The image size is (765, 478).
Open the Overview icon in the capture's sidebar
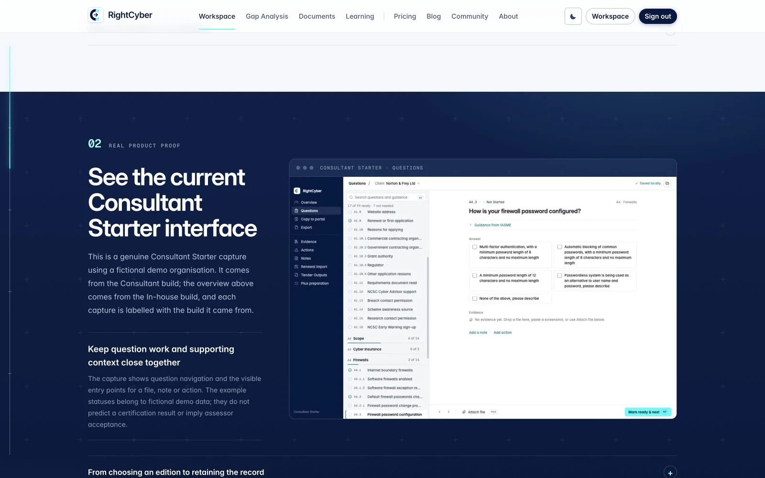(x=296, y=203)
